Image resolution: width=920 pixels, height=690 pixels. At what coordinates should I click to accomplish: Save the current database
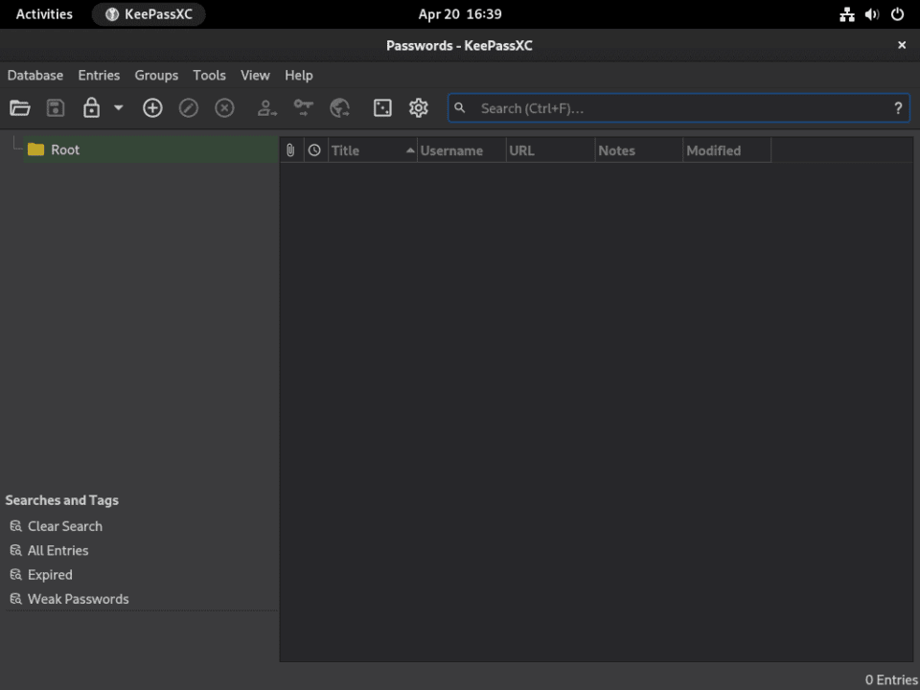click(55, 107)
